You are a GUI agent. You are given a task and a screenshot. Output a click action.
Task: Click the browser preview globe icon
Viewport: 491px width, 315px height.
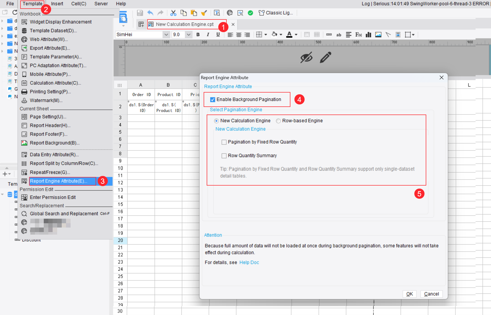230,13
